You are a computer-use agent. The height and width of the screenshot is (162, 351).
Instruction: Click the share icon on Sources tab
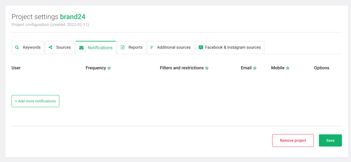click(x=50, y=47)
